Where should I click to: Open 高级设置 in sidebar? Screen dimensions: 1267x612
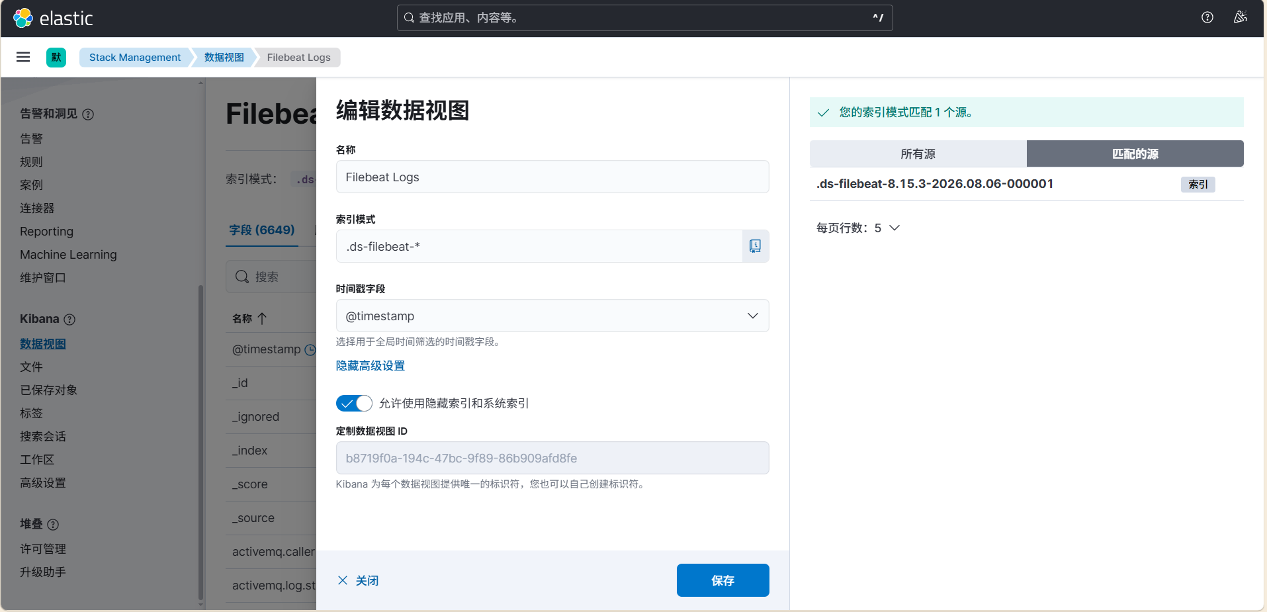pyautogui.click(x=43, y=482)
